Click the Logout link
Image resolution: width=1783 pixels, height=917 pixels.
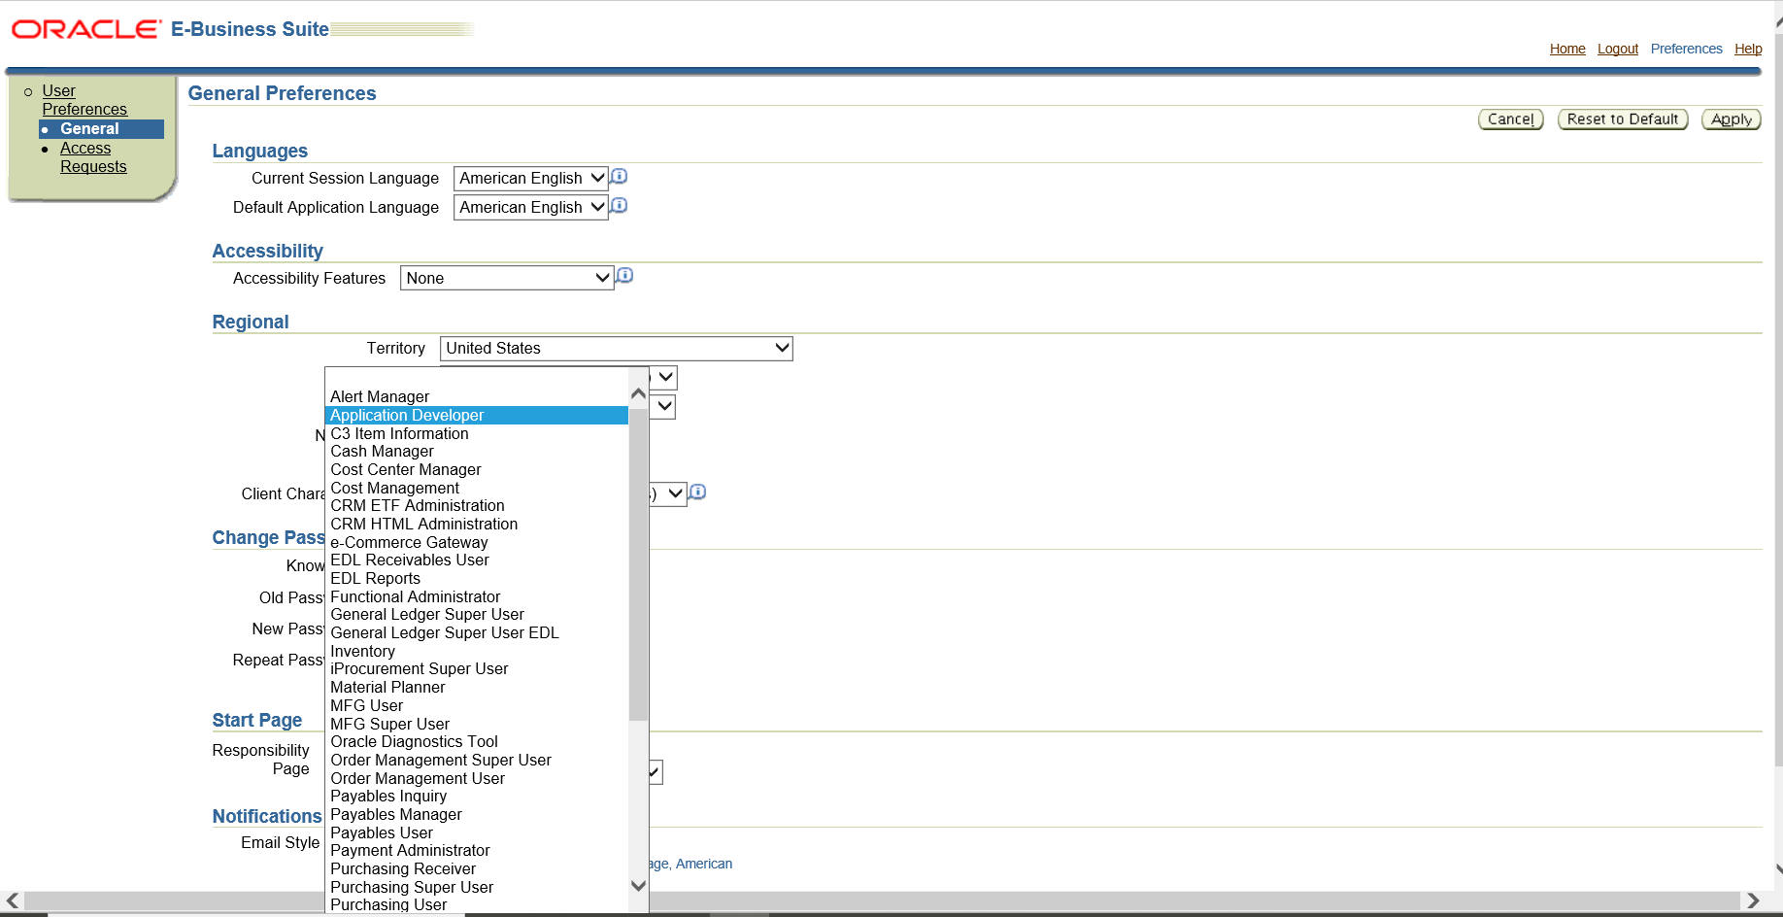(1618, 50)
